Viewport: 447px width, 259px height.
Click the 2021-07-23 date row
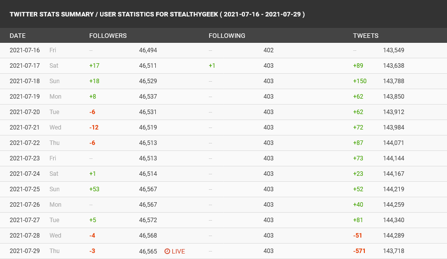pos(223,158)
